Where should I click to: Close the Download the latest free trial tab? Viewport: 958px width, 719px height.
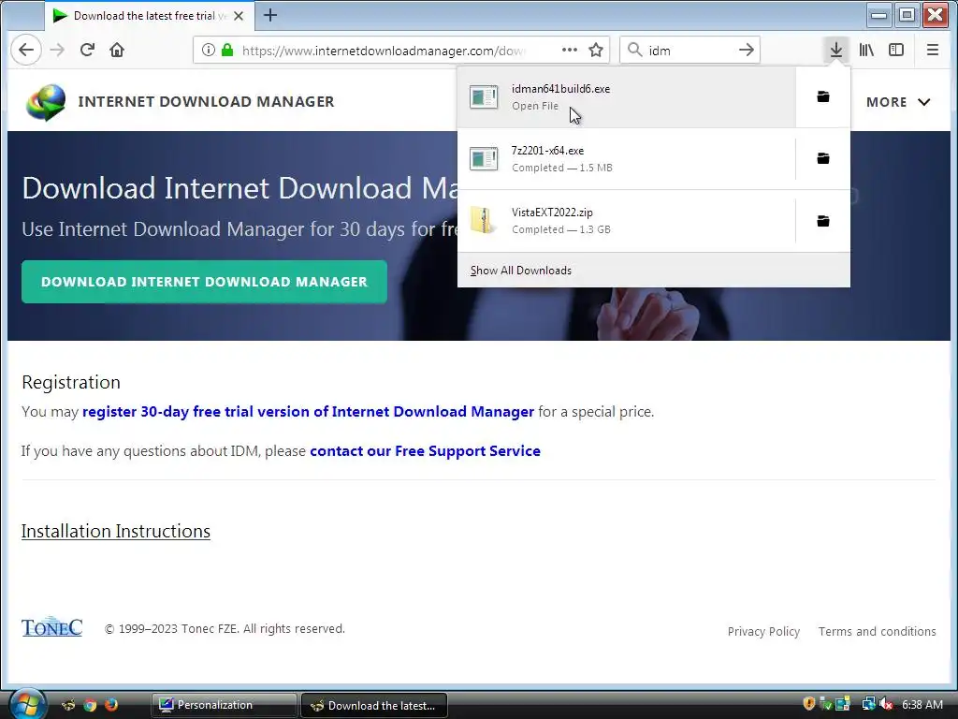pos(239,16)
